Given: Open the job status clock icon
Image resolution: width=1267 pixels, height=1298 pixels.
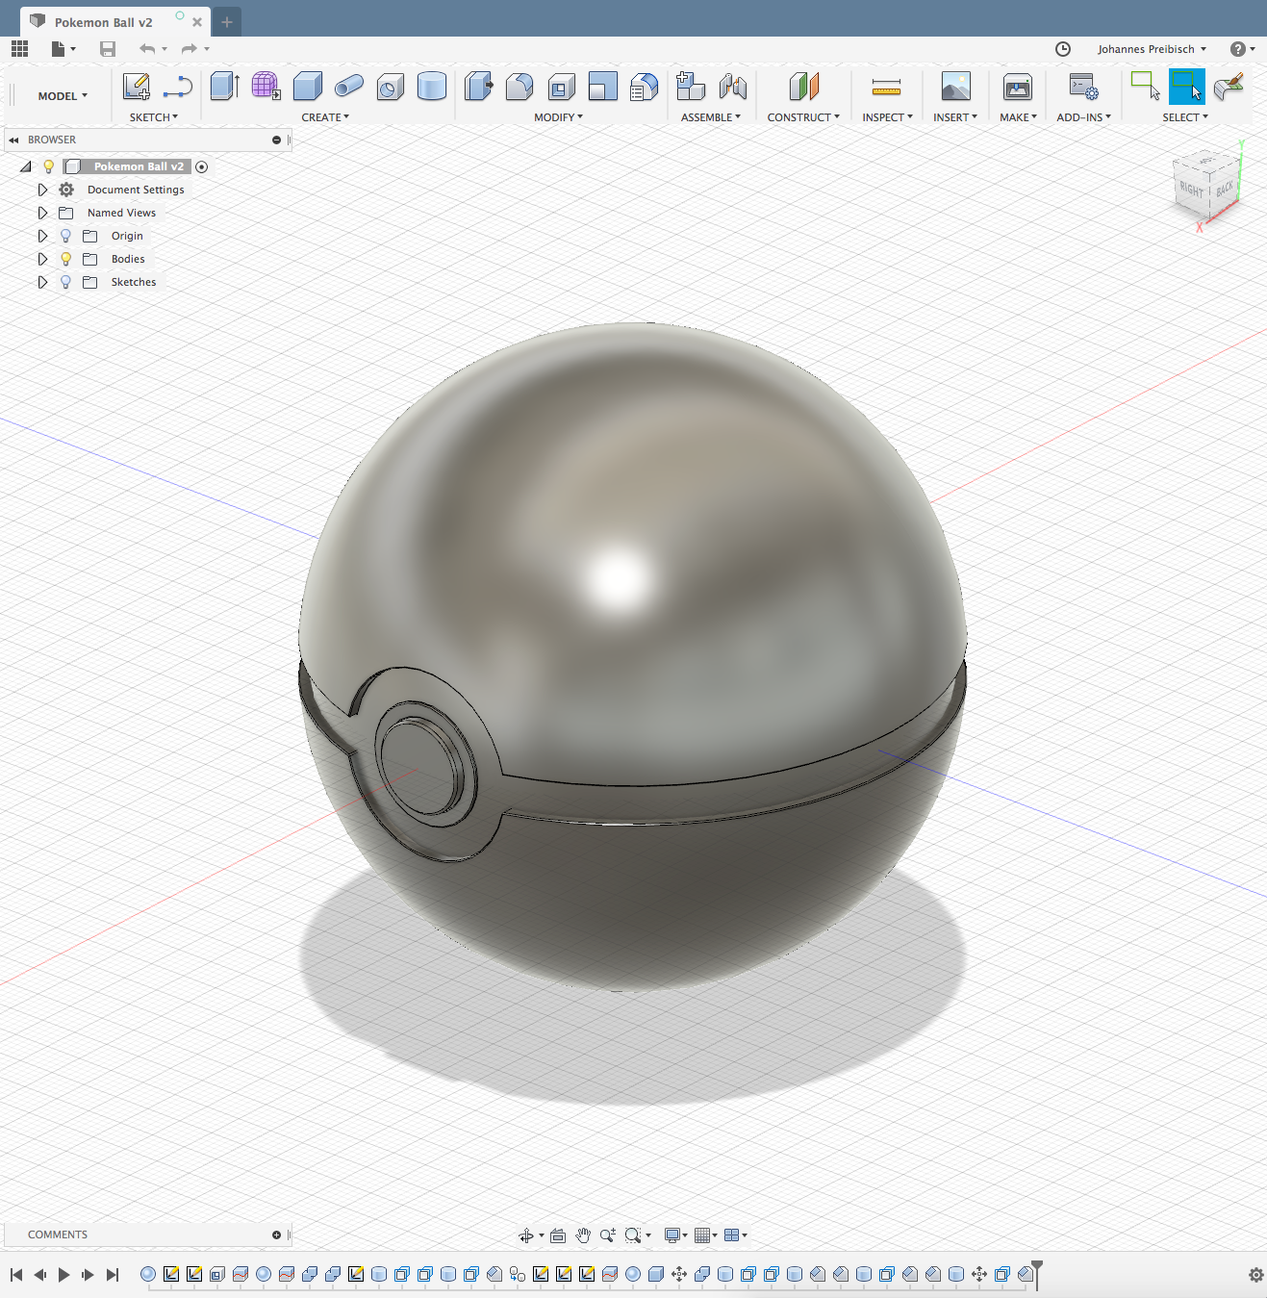Looking at the screenshot, I should (1063, 49).
